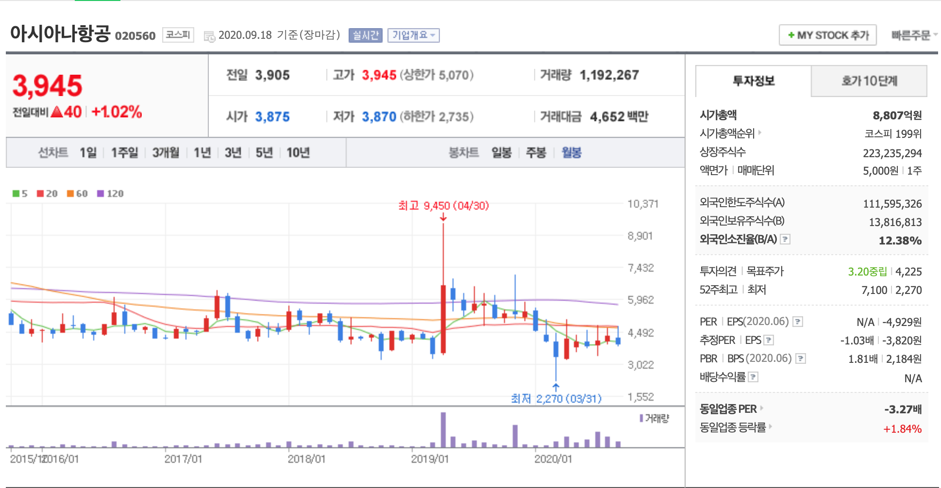The image size is (941, 488).
Task: Click the 동일업종 등락률 value +1.84%
Action: tap(903, 429)
